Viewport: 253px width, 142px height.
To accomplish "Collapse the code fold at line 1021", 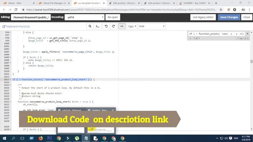I will (x=11, y=102).
